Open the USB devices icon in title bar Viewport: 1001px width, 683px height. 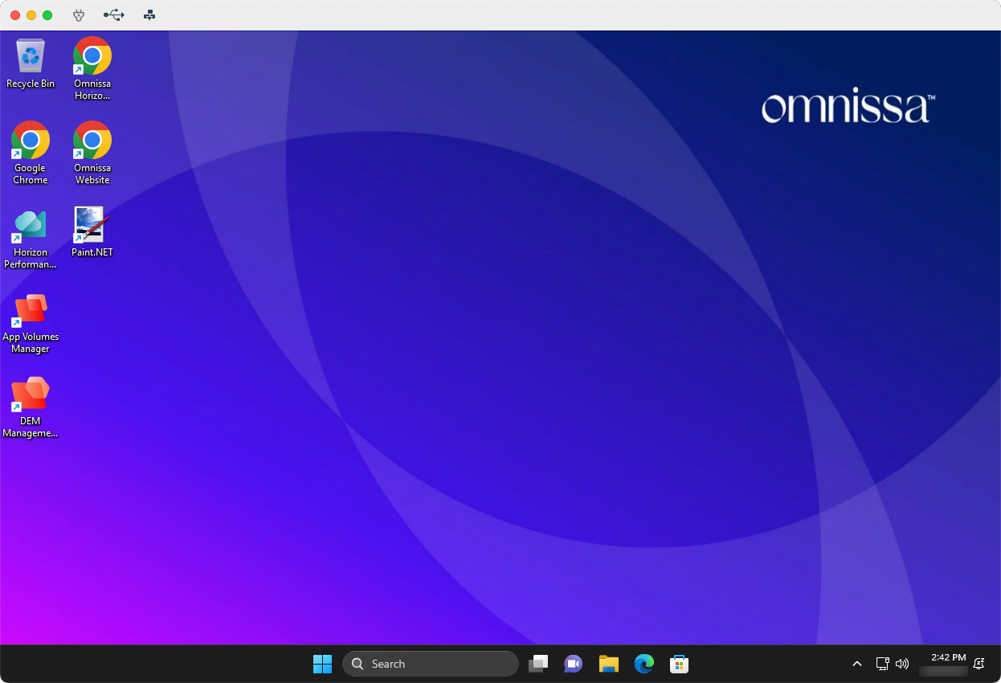pos(114,15)
